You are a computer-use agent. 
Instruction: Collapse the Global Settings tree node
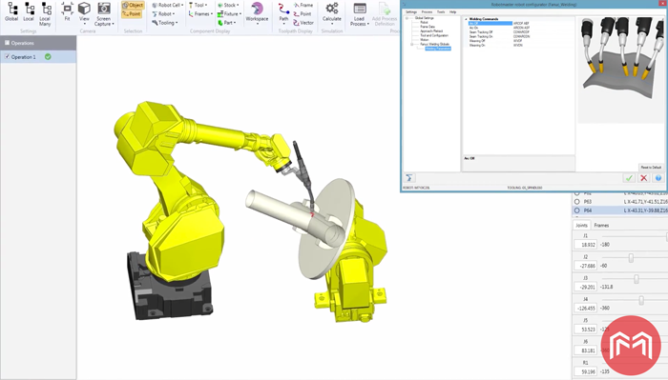point(407,18)
